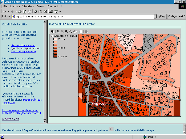Image resolution: width=186 pixels, height=139 pixels.
Task: Open the browser Search pane
Action: [36, 12]
